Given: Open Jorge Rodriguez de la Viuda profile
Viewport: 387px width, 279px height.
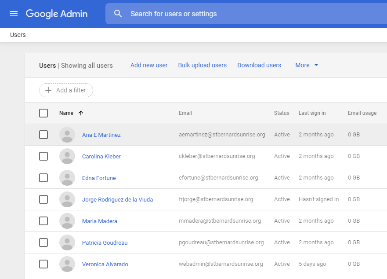Looking at the screenshot, I should [117, 199].
